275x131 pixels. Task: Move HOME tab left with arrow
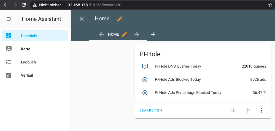point(102,34)
